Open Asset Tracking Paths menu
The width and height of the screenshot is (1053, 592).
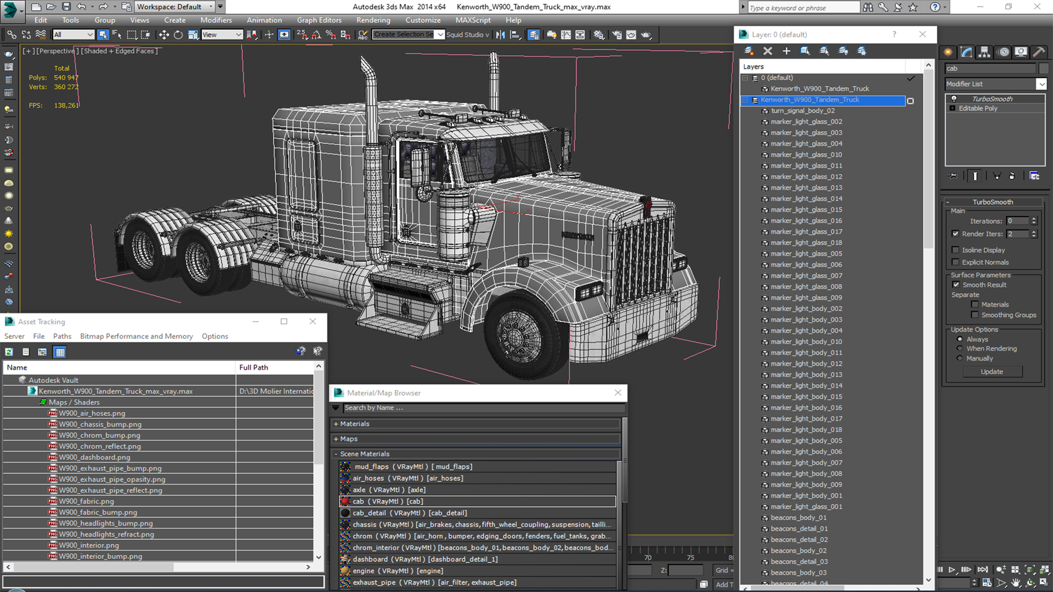click(x=62, y=336)
